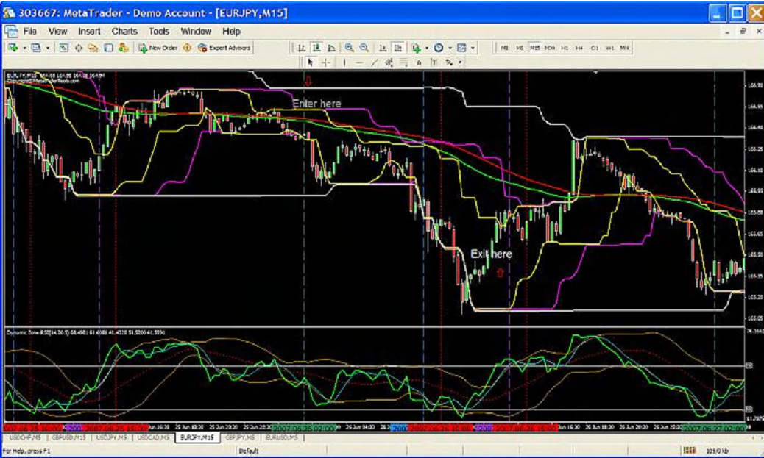Open the chart templates icon
This screenshot has height=458, width=764.
(x=461, y=48)
